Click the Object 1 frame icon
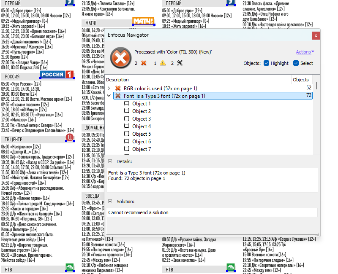The image size is (338, 274). click(126, 103)
